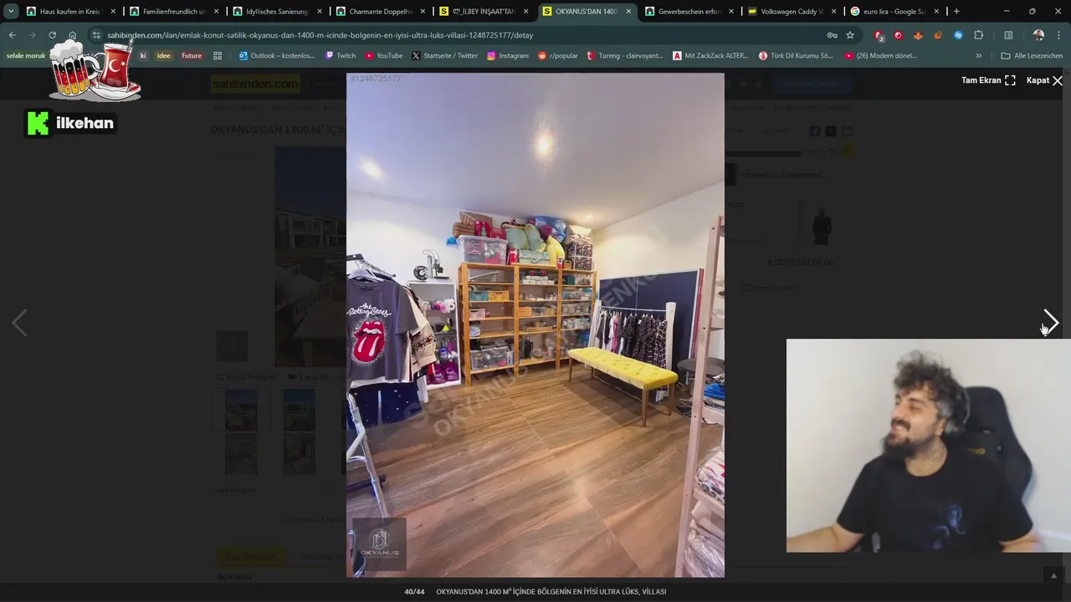Open the Chrome profile avatar

pos(1038,35)
